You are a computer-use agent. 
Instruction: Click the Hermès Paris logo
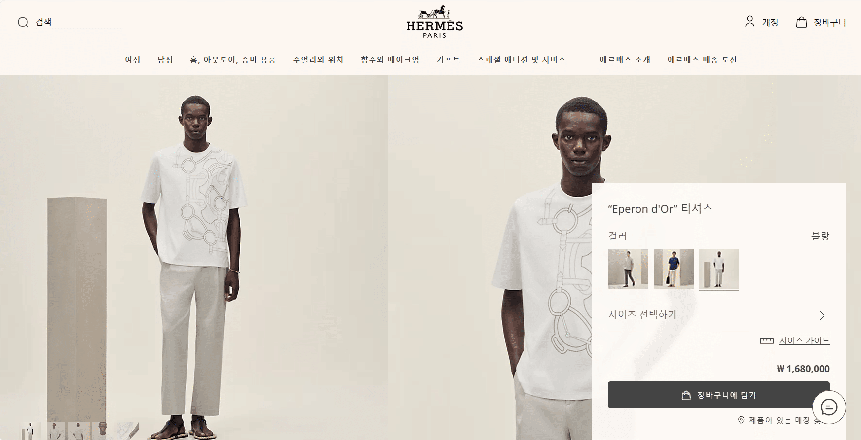click(434, 22)
